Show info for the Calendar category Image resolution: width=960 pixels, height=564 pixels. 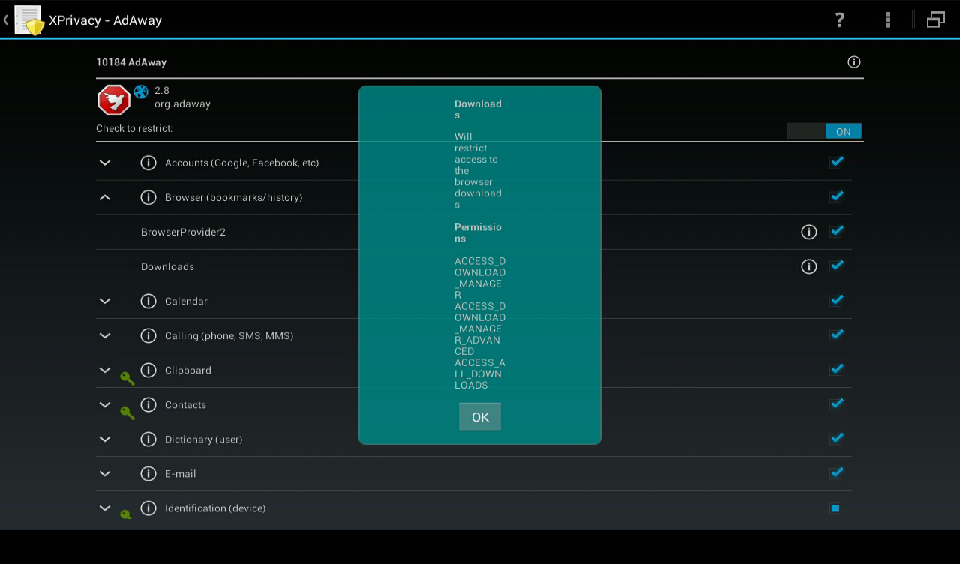[148, 301]
